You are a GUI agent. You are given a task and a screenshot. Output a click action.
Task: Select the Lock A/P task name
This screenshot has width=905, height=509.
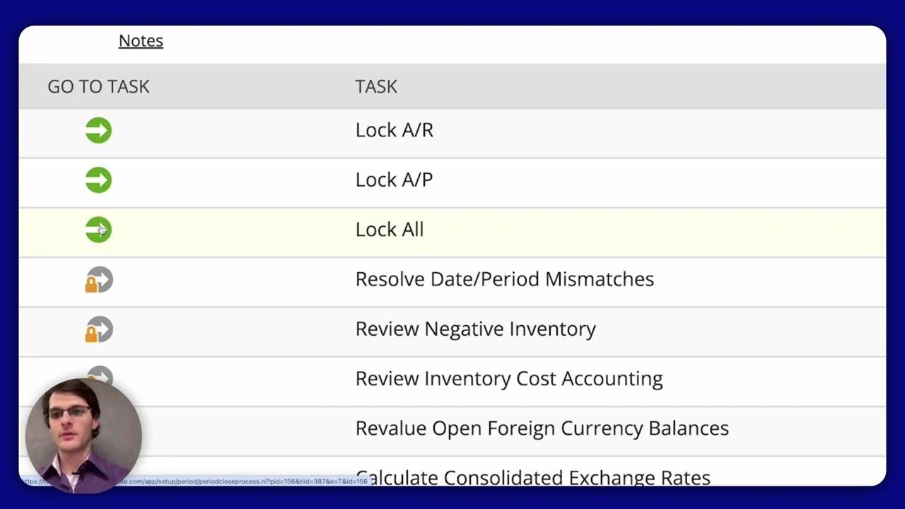click(394, 180)
